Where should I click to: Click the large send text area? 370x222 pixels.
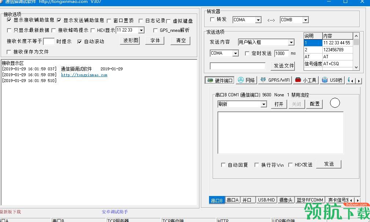[280, 133]
